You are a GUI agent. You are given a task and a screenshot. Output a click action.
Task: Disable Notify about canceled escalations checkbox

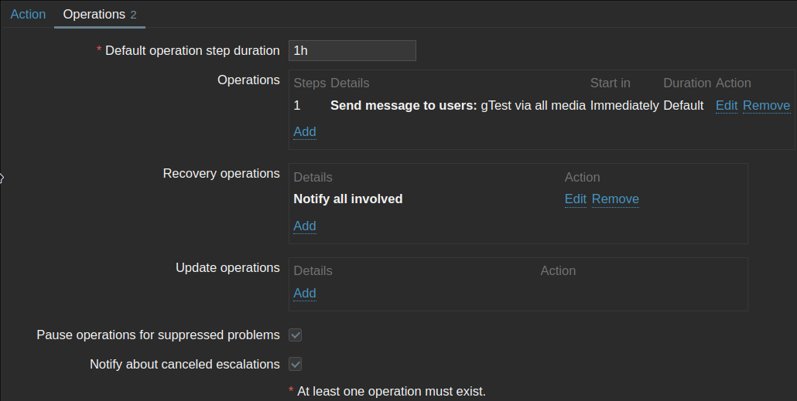[x=296, y=364]
